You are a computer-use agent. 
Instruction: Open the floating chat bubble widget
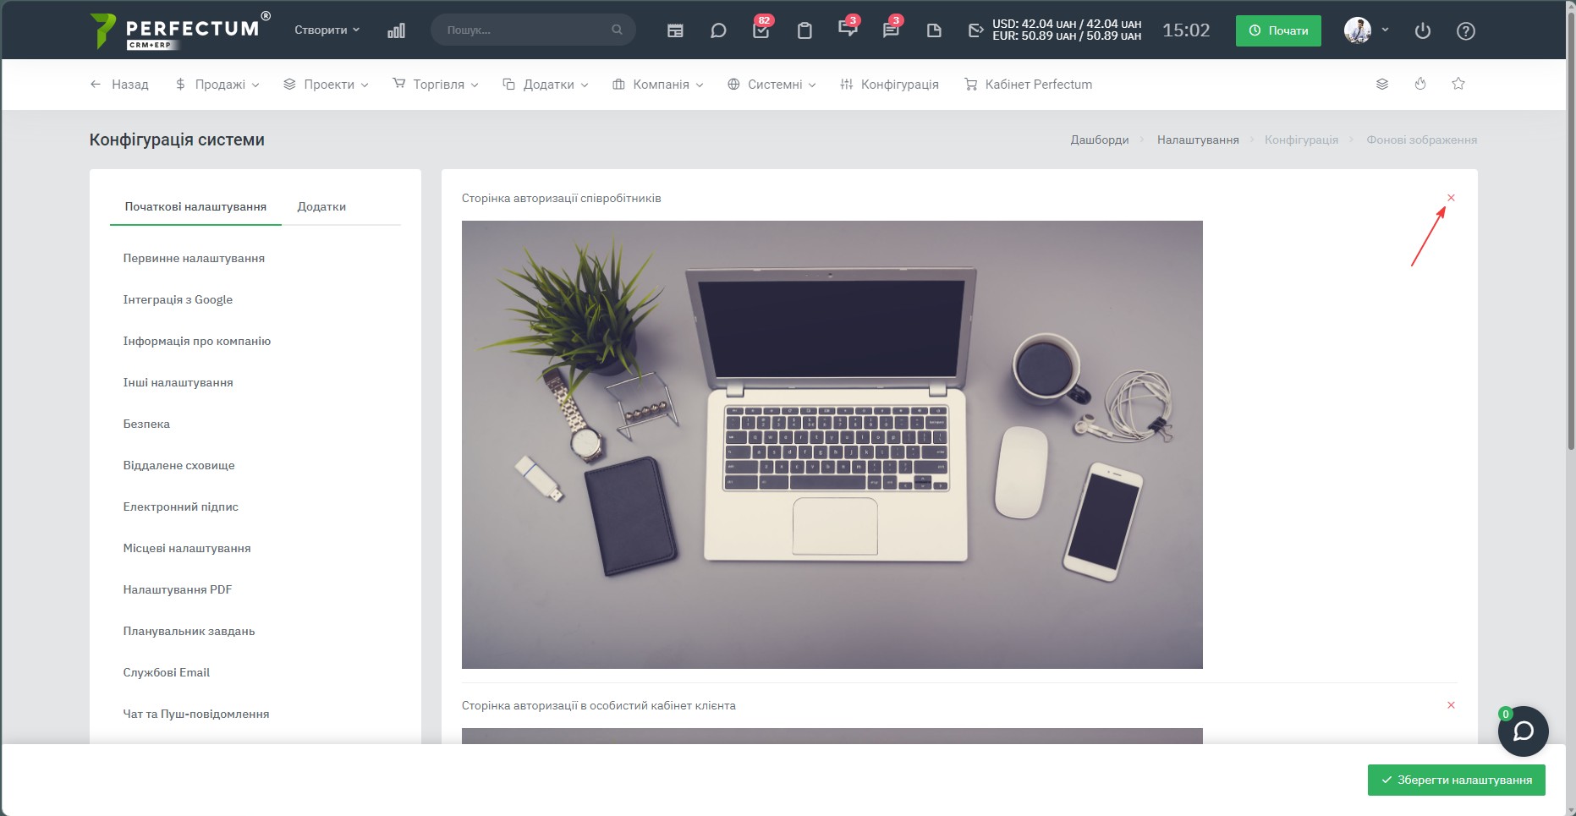tap(1524, 731)
